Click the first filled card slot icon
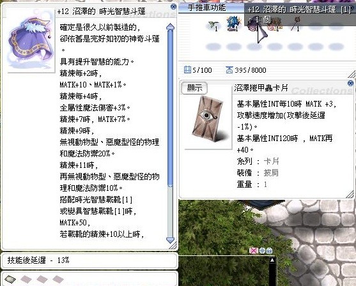Screen dimensions: 356x286 pos(10,279)
